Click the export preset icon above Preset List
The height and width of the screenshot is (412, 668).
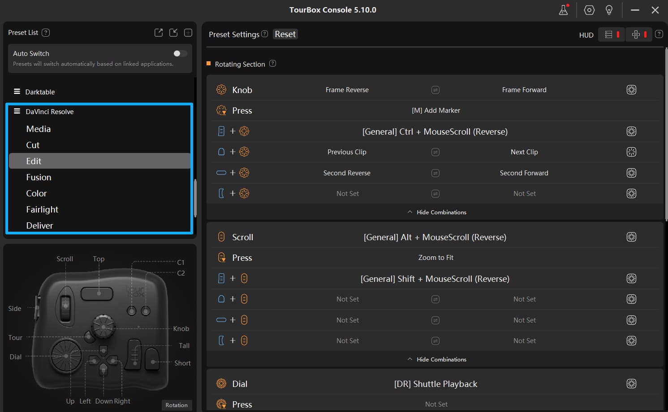pos(159,32)
